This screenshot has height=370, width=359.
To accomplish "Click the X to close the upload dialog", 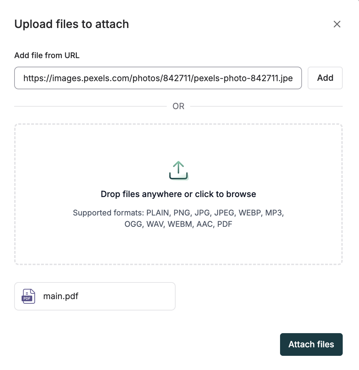I will [x=337, y=24].
